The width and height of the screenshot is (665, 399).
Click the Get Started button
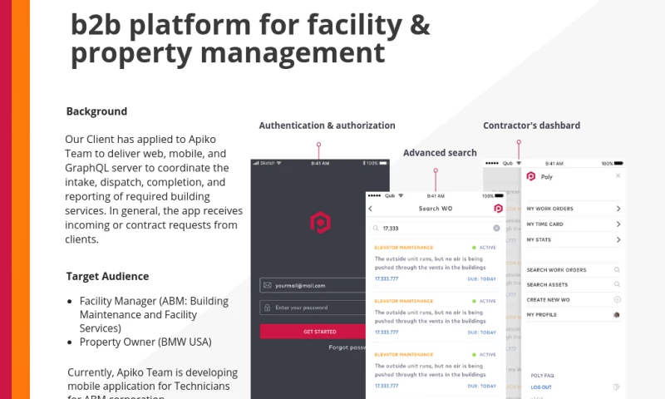(313, 332)
